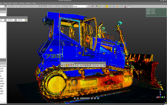Close the Measurement Tool with exit-door icon

(x=104, y=66)
